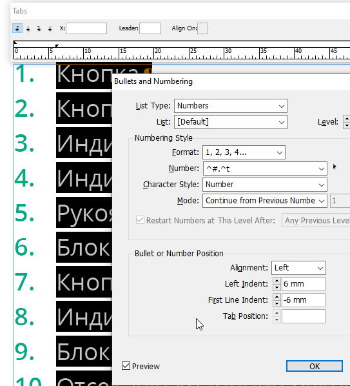Increase the Left Indent value

277,281
